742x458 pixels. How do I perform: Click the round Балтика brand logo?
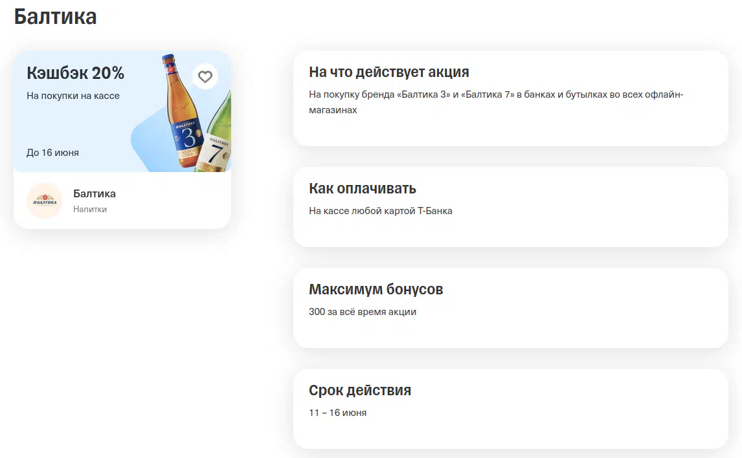(x=45, y=201)
